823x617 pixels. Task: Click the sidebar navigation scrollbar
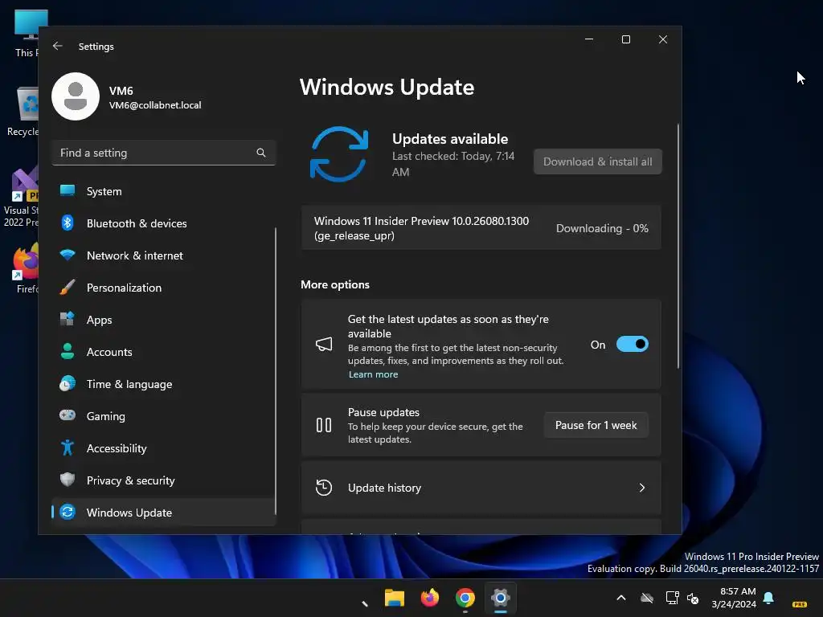pos(276,371)
